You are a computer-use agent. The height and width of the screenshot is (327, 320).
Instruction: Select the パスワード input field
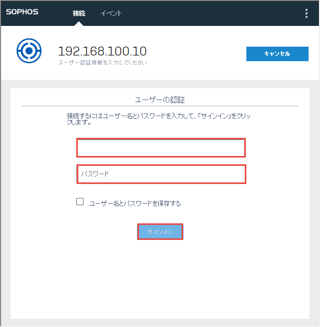(x=161, y=174)
